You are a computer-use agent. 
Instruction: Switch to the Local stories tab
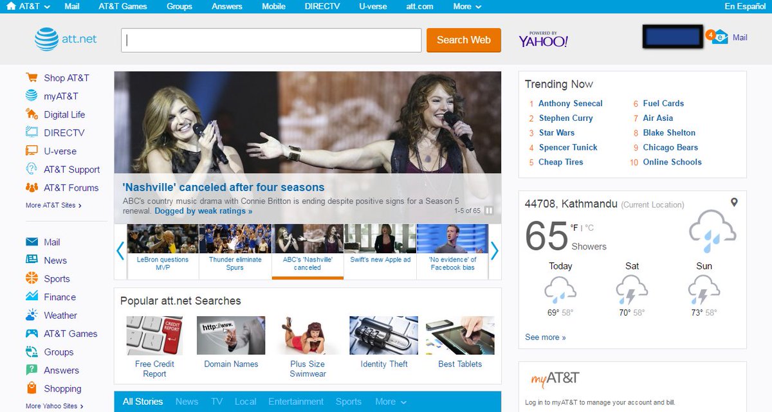(x=245, y=402)
